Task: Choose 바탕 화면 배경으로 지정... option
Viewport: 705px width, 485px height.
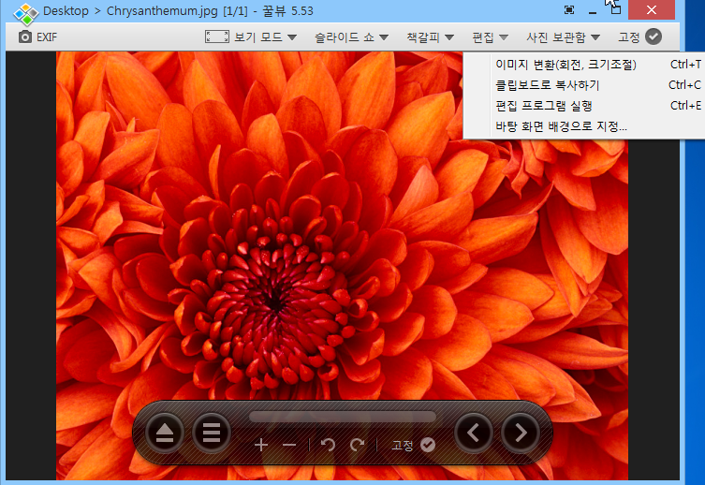Action: [x=584, y=126]
